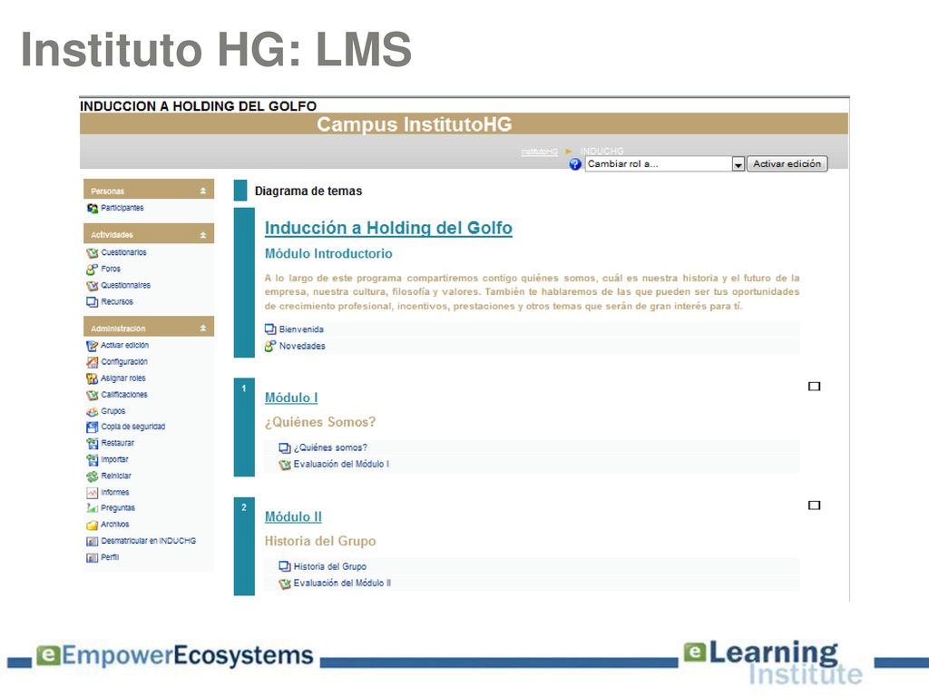
Task: Click the Desmatricular en INDUCHG icon
Action: point(92,541)
